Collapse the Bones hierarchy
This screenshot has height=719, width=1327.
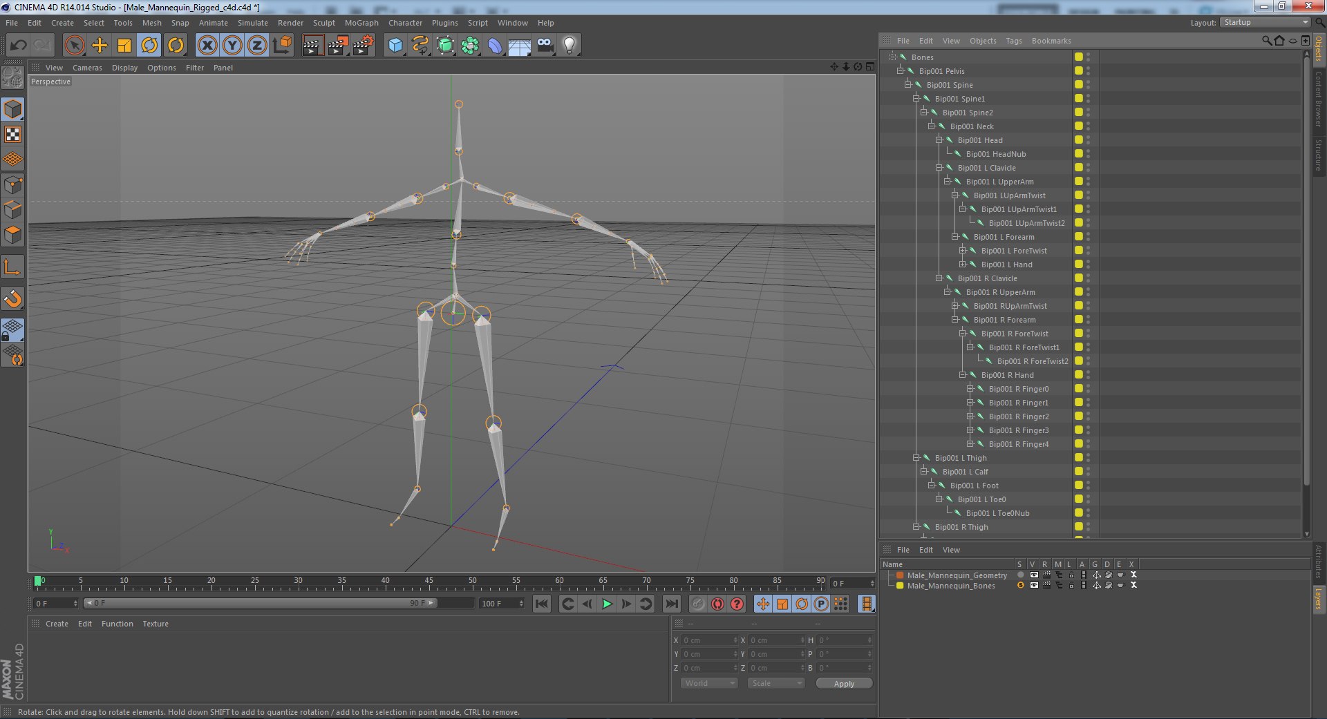[892, 57]
